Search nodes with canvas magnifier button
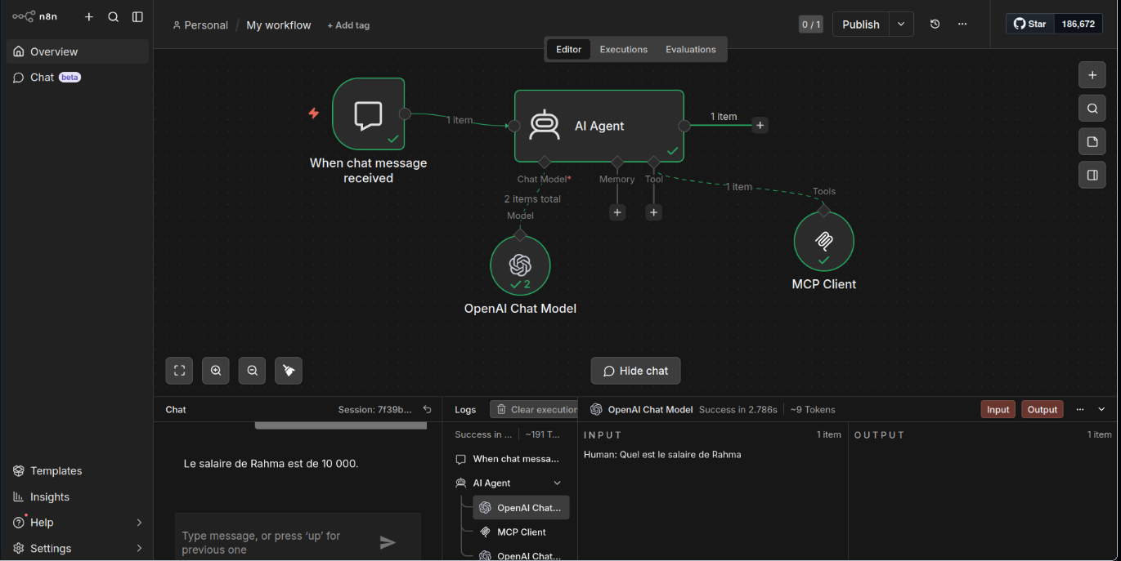Viewport: 1121px width, 561px height. tap(1092, 109)
